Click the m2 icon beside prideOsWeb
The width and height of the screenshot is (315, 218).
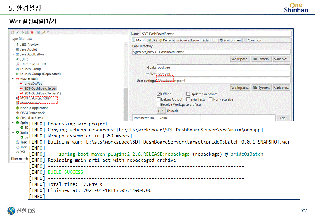[x=22, y=84]
